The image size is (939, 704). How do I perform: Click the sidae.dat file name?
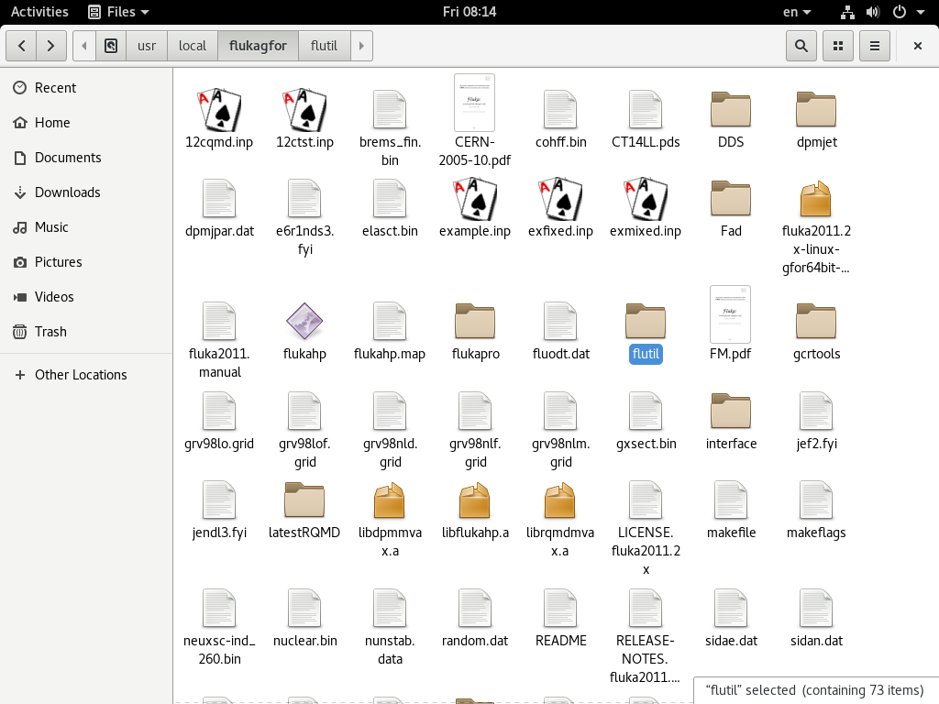(x=731, y=641)
